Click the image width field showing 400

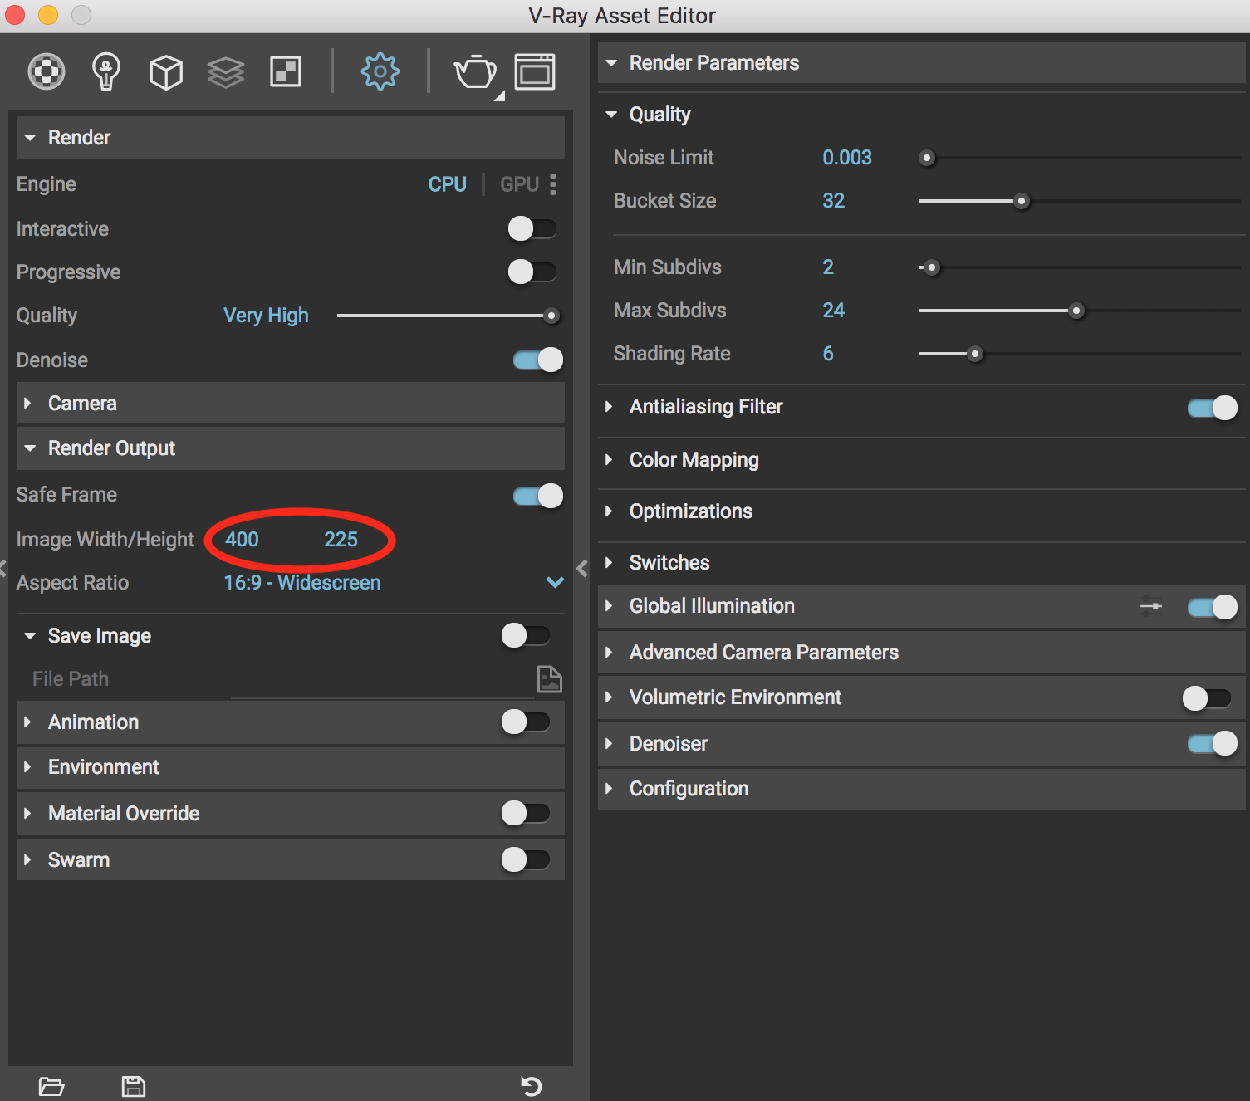click(242, 540)
